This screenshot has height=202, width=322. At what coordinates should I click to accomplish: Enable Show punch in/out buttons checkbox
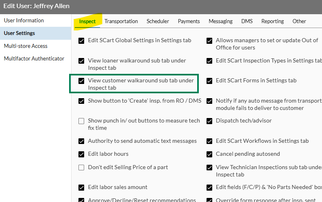click(81, 121)
